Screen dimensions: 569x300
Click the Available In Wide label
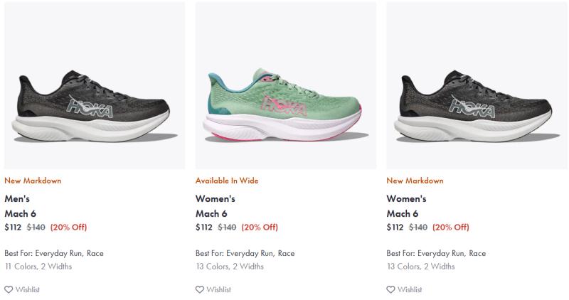(x=227, y=181)
